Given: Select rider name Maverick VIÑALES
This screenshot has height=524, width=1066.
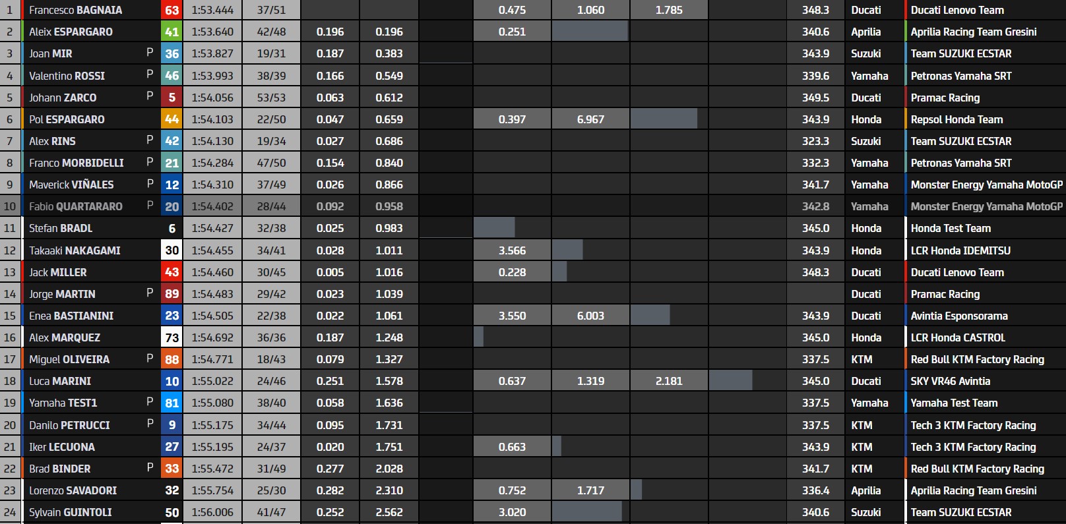Looking at the screenshot, I should click(71, 185).
